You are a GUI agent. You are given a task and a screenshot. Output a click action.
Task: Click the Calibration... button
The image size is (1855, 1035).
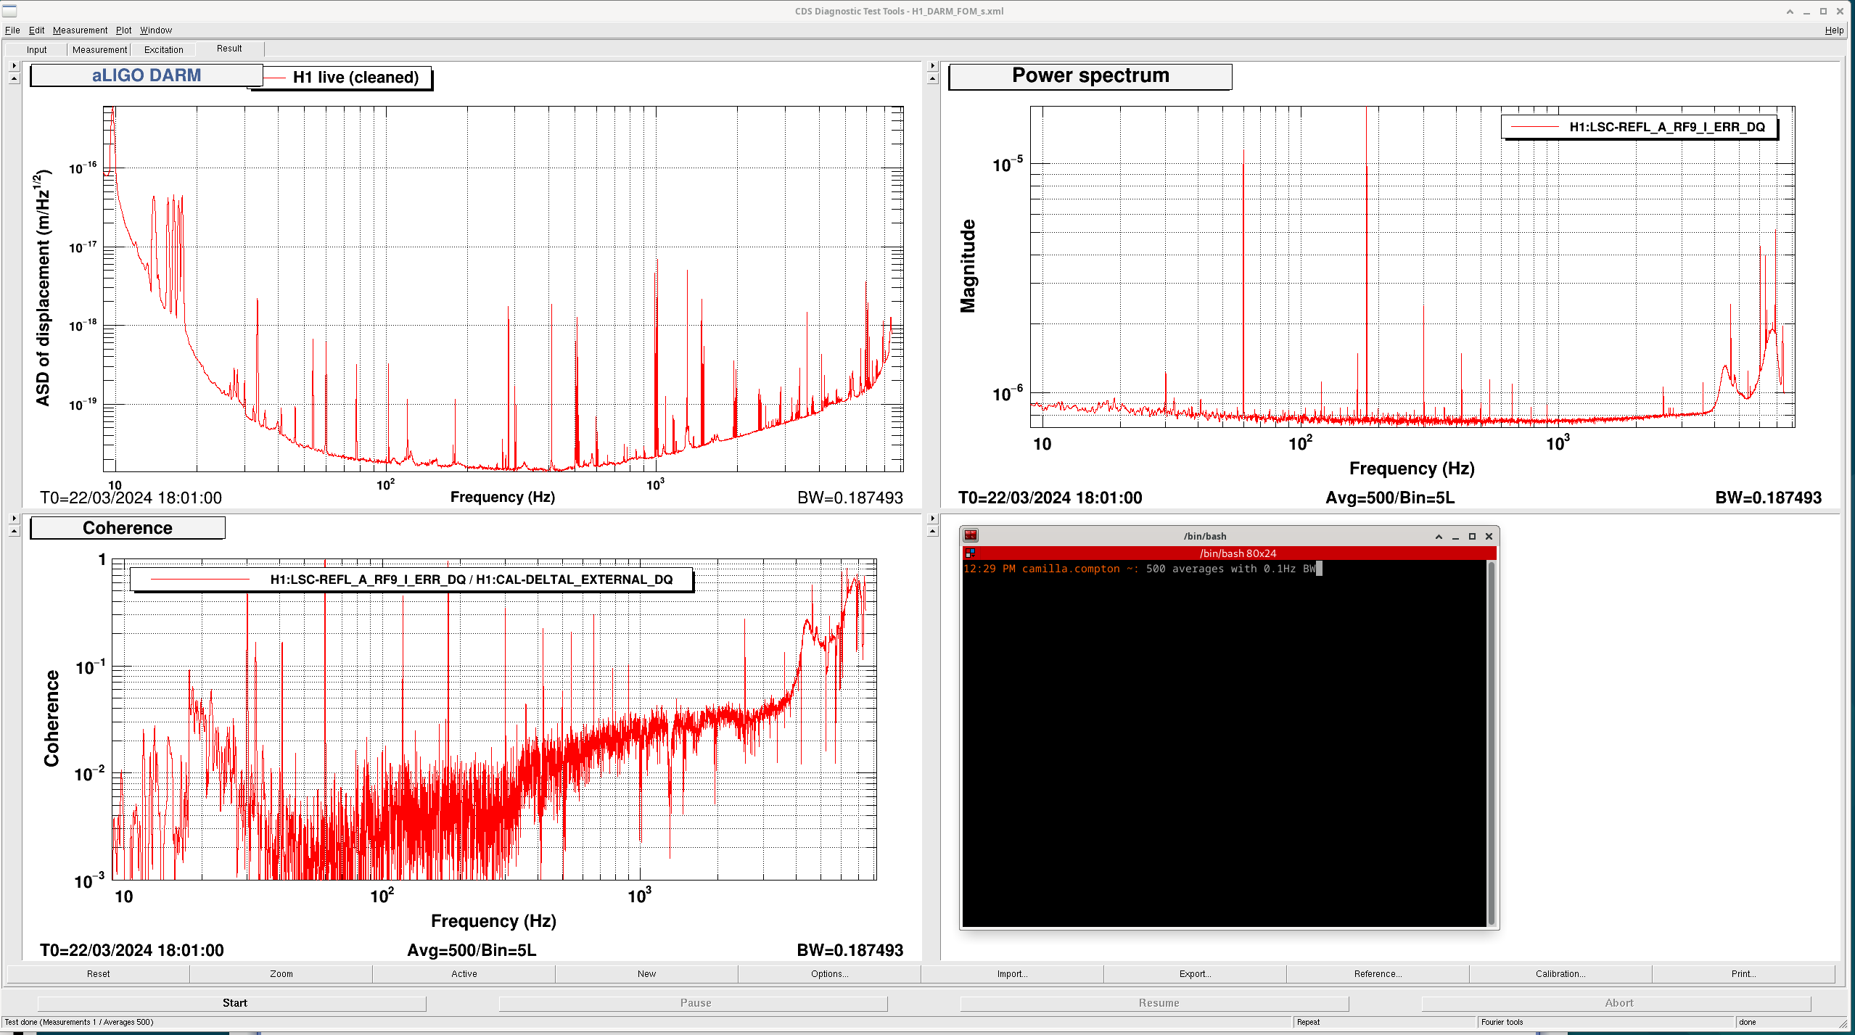tap(1560, 974)
